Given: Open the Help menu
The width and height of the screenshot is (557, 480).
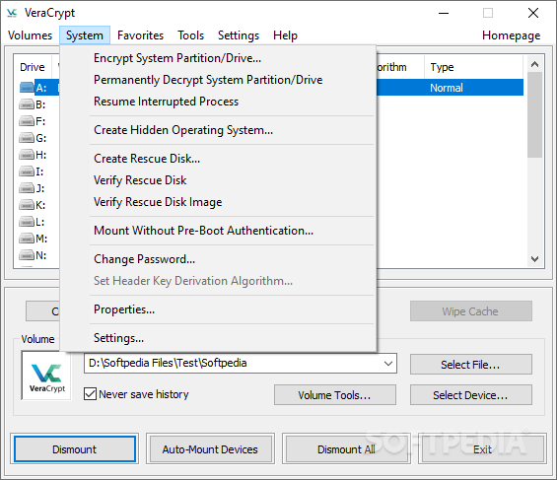Looking at the screenshot, I should (x=285, y=35).
